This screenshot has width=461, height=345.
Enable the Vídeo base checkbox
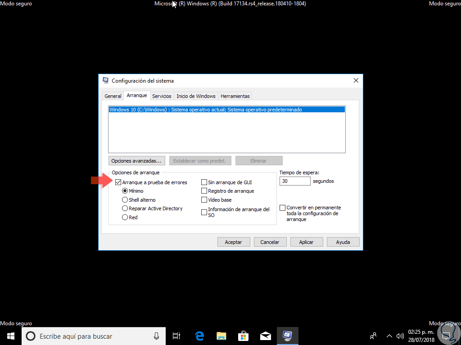click(x=204, y=200)
